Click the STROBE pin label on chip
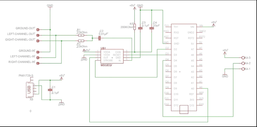This screenshot has height=127, width=257. tap(108, 60)
